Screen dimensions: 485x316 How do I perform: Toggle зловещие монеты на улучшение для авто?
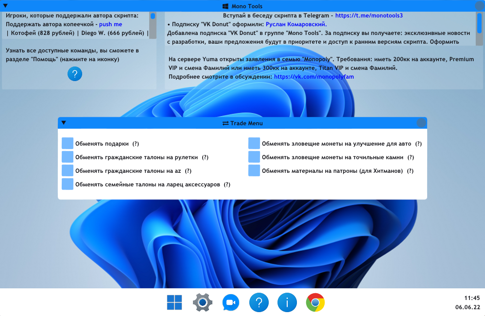(x=254, y=143)
